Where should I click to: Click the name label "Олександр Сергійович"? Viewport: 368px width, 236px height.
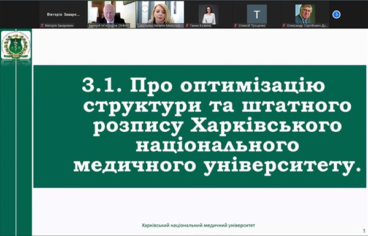(307, 25)
